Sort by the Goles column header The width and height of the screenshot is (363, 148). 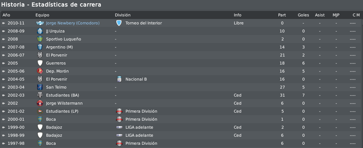[303, 15]
